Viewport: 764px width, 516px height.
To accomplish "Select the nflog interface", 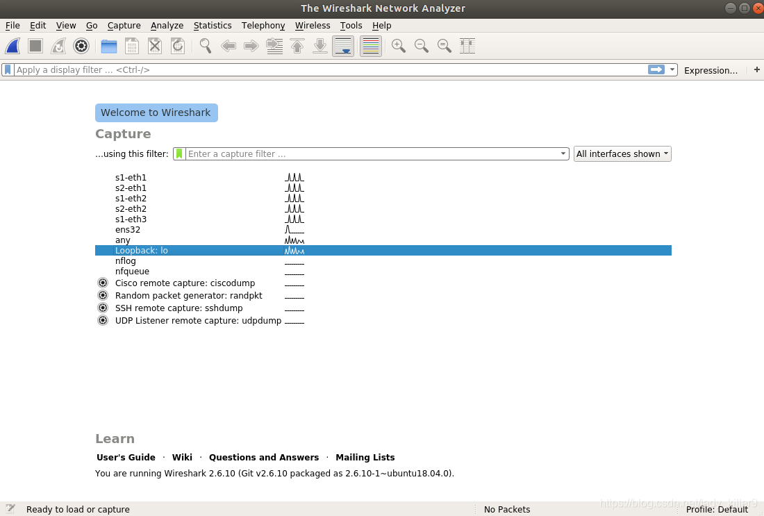I will 383,260.
